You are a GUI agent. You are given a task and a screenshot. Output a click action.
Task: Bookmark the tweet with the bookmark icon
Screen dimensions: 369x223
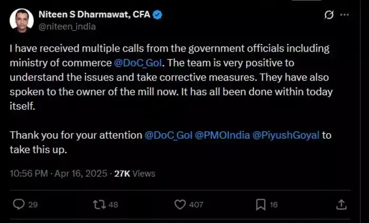point(261,205)
